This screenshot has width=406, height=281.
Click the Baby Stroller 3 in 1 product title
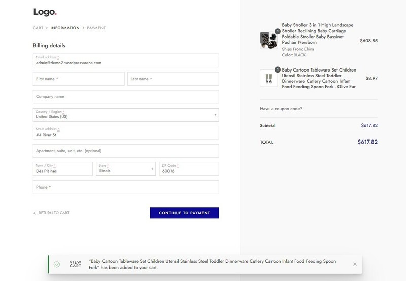318,33
